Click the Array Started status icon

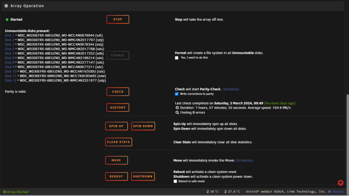[5, 192]
